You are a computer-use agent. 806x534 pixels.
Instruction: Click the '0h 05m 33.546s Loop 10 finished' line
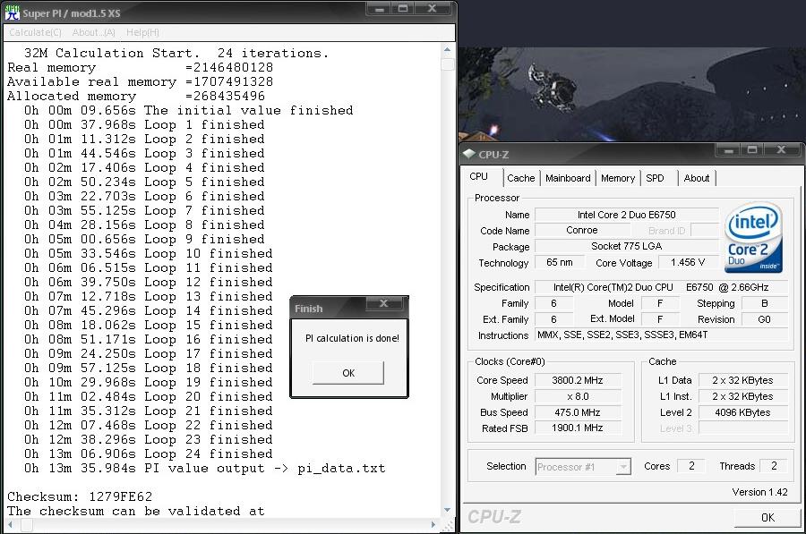coord(148,254)
